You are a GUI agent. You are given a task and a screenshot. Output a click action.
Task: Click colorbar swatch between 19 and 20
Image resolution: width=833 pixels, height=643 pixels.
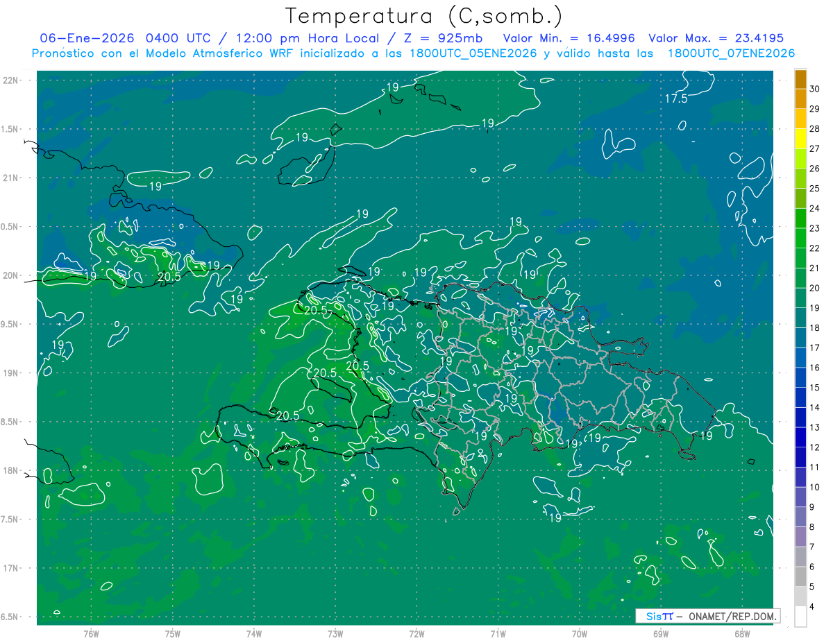(800, 298)
